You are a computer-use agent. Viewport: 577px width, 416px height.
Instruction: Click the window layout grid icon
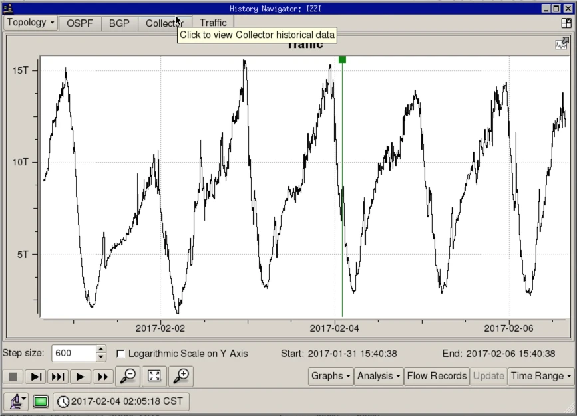[566, 23]
